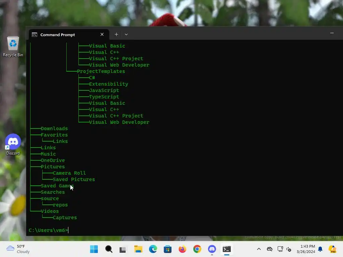This screenshot has height=257, width=343.
Task: Launch Microsoft Edge from taskbar
Action: (x=153, y=249)
